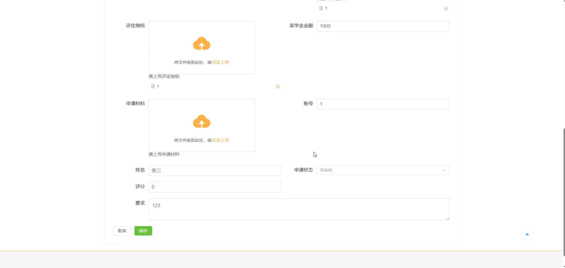
Task: Focus the 奖学金金额 input showing 1000
Action: pos(383,26)
